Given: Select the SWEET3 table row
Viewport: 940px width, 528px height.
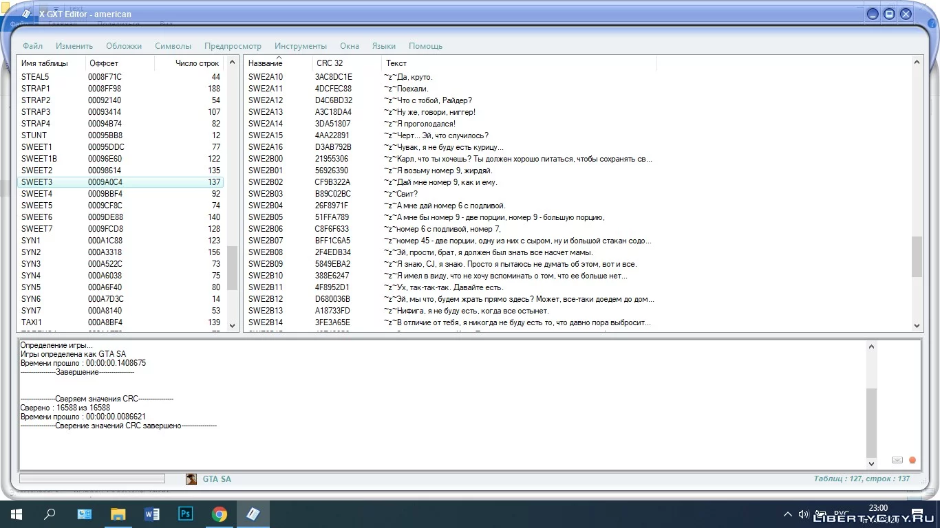Looking at the screenshot, I should coord(120,182).
